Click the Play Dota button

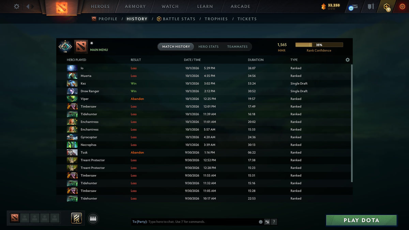(x=361, y=220)
